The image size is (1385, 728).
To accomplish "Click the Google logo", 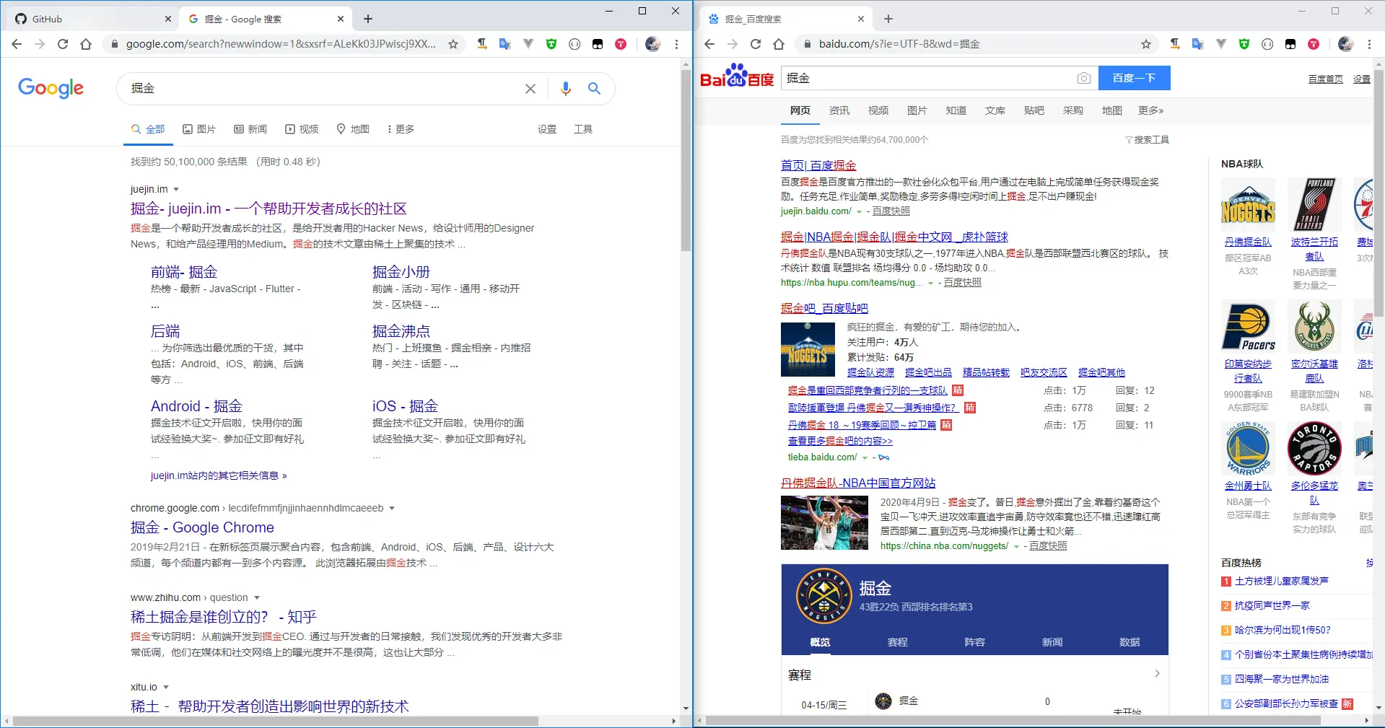I will point(51,88).
